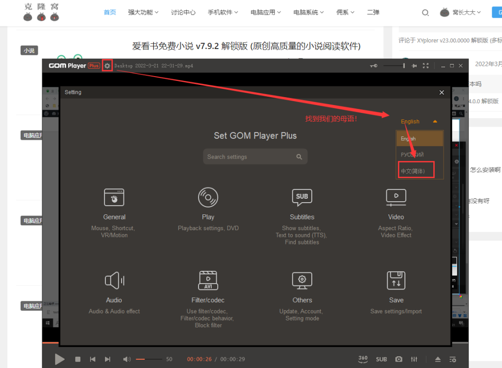Mute the player volume speaker icon
The width and height of the screenshot is (502, 368).
click(127, 359)
